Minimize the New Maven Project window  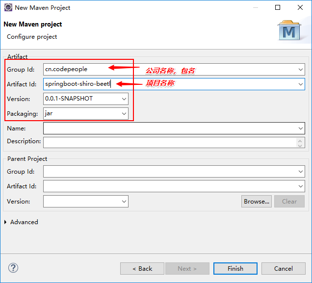tap(256, 7)
